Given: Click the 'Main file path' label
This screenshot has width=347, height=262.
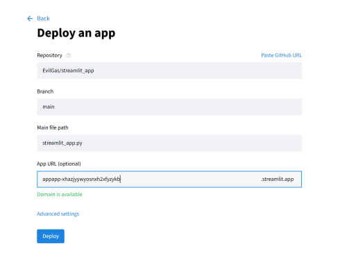Looking at the screenshot, I should 53,128.
